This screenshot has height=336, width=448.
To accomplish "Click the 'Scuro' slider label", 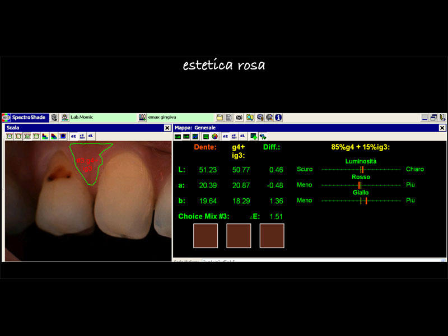I will point(305,169).
